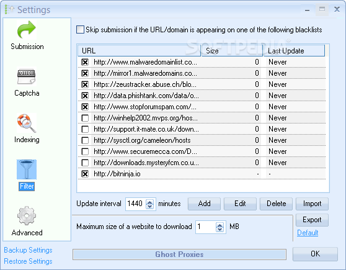Open the Indexing lifebuoy magnifier icon

coord(27,123)
